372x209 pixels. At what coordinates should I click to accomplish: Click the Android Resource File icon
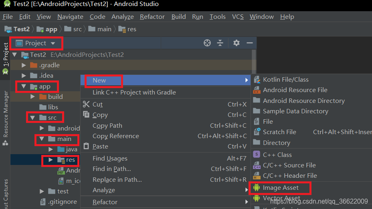pyautogui.click(x=257, y=90)
